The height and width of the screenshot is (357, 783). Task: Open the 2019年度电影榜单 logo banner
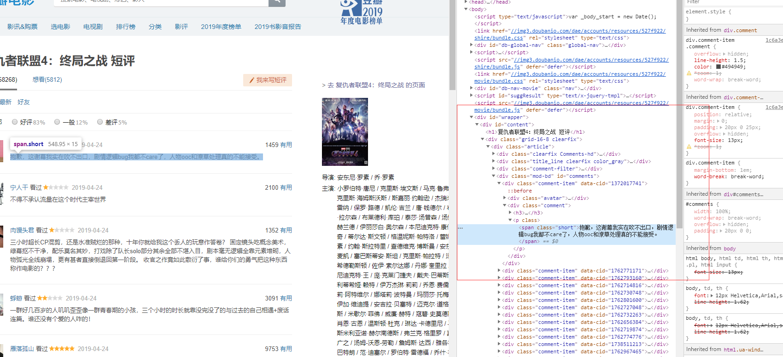362,12
